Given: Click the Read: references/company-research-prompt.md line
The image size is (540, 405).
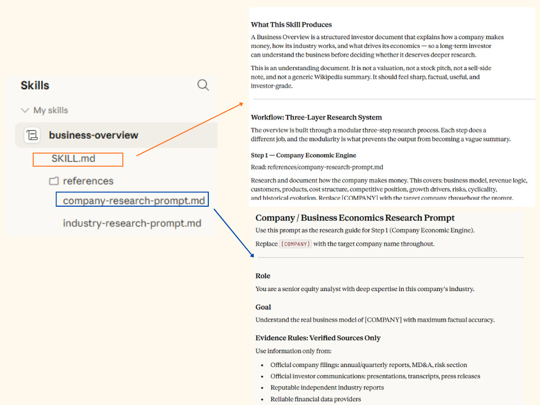Looking at the screenshot, I should 317,167.
